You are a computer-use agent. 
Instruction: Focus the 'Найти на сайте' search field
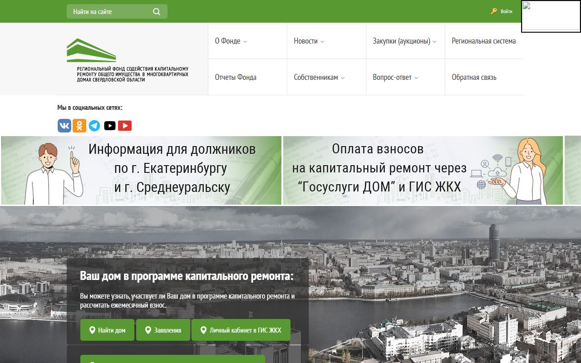117,12
